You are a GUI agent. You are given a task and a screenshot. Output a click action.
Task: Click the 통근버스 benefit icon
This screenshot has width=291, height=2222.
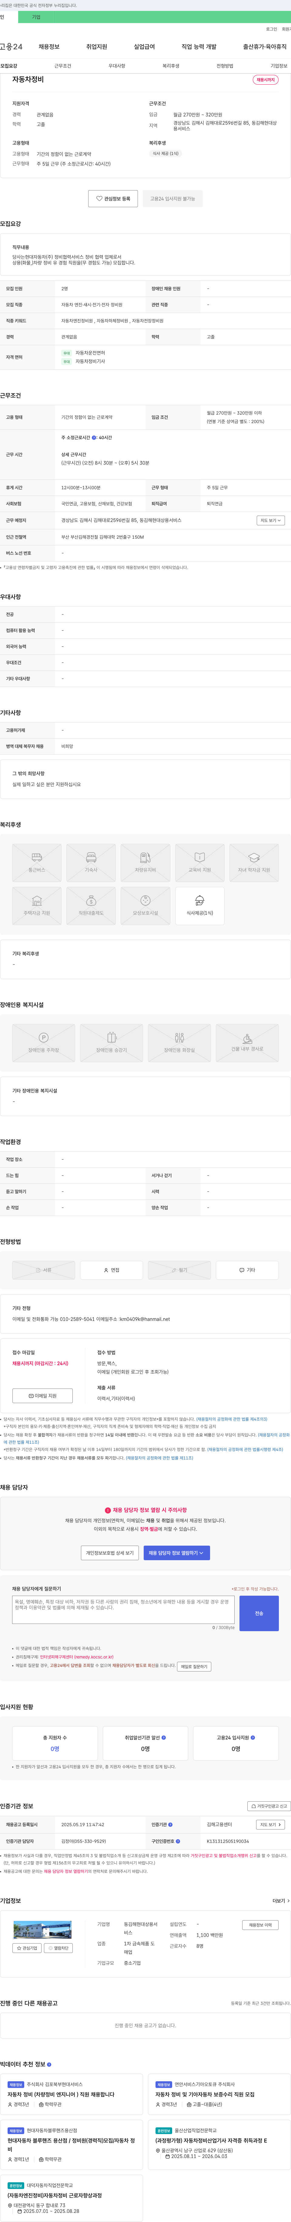pyautogui.click(x=37, y=863)
